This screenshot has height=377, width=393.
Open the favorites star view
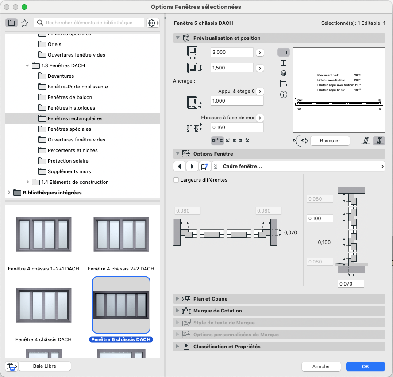25,23
